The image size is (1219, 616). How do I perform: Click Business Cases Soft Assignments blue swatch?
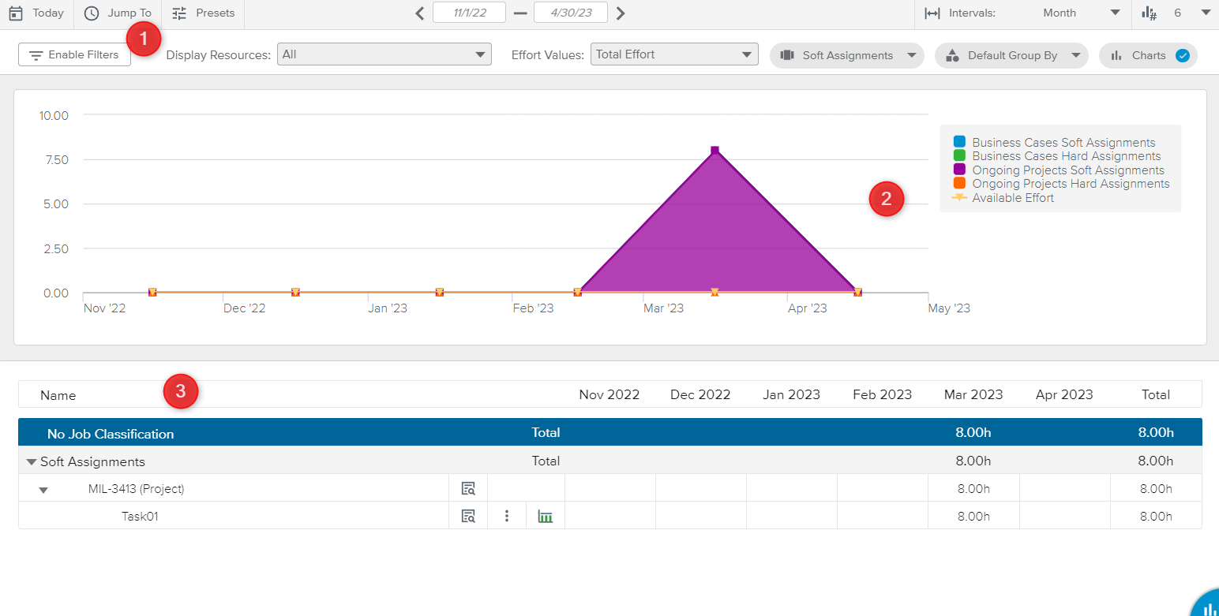[x=959, y=142]
